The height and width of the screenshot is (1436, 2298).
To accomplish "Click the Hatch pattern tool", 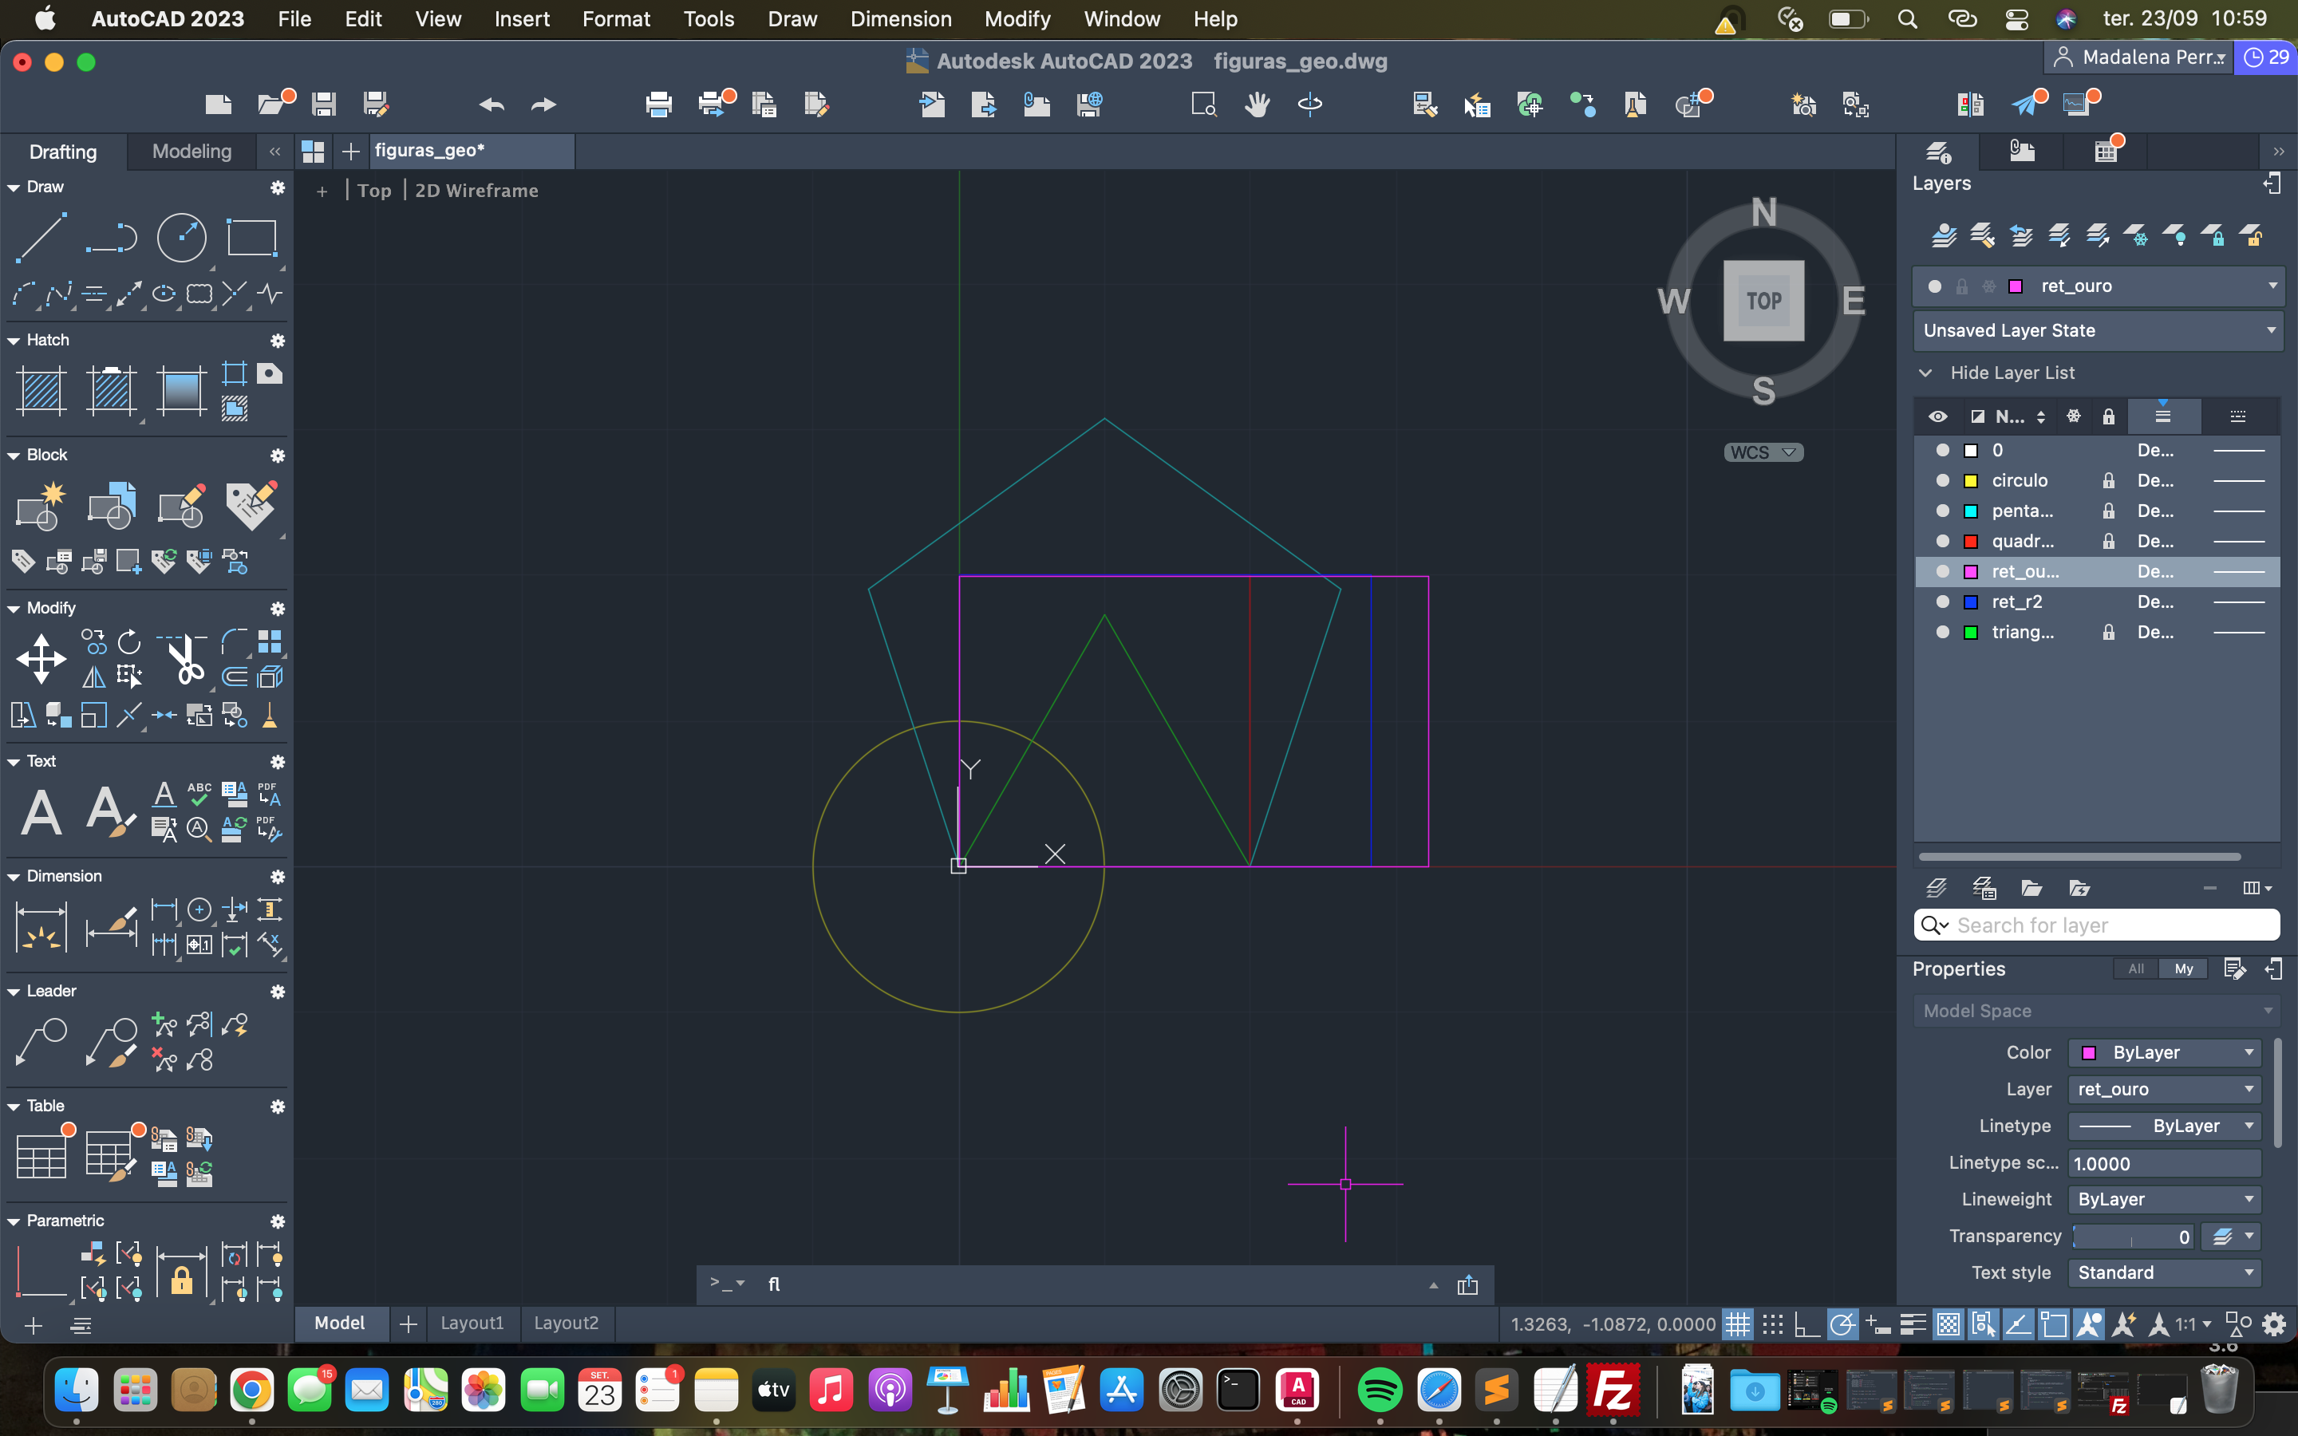I will click(41, 390).
